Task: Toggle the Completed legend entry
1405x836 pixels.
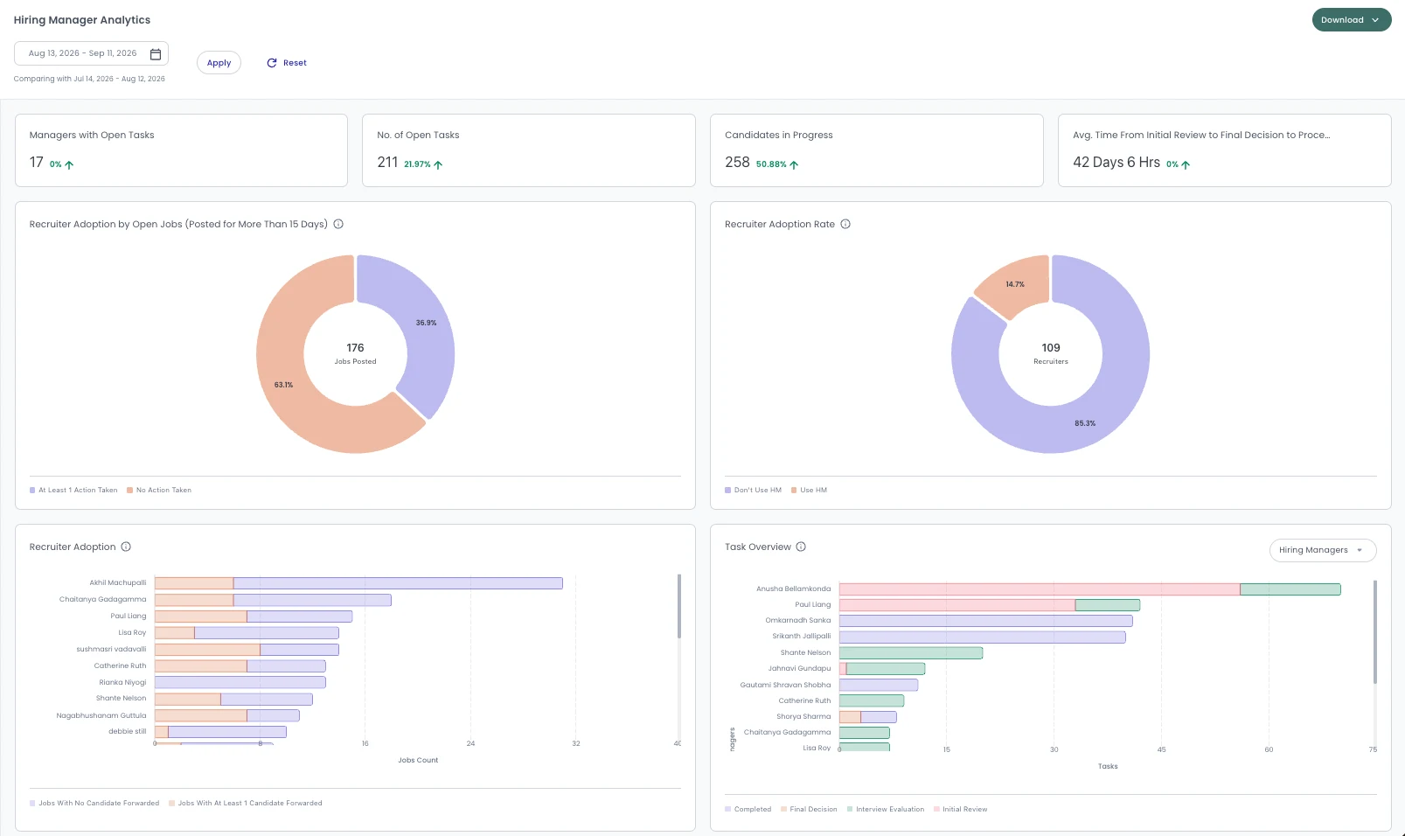Action: [748, 810]
